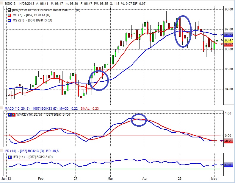
Task: Click the red MACD signal legend icon
Action: 13,115
